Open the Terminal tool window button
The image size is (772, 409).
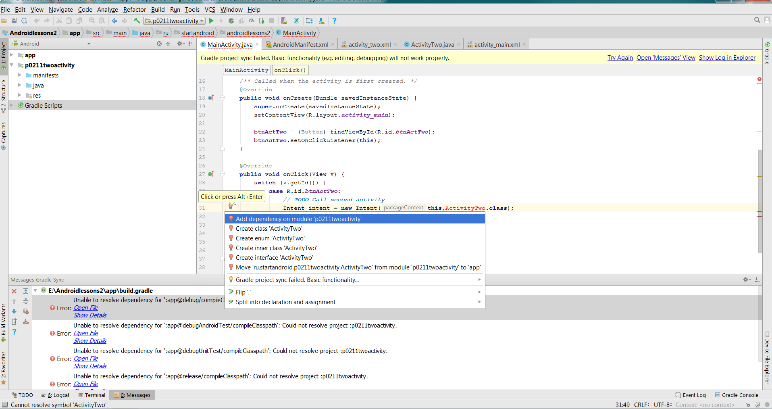tap(92, 395)
